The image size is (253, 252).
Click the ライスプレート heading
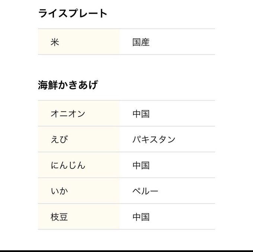73,14
